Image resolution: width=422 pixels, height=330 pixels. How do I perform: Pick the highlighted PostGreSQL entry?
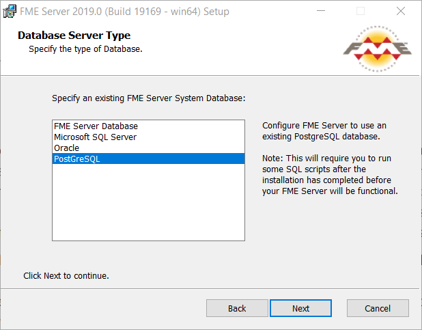click(148, 159)
